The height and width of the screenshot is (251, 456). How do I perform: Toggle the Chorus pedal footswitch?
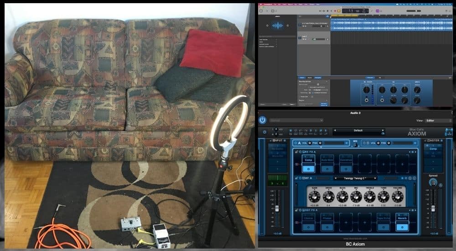pos(308,227)
